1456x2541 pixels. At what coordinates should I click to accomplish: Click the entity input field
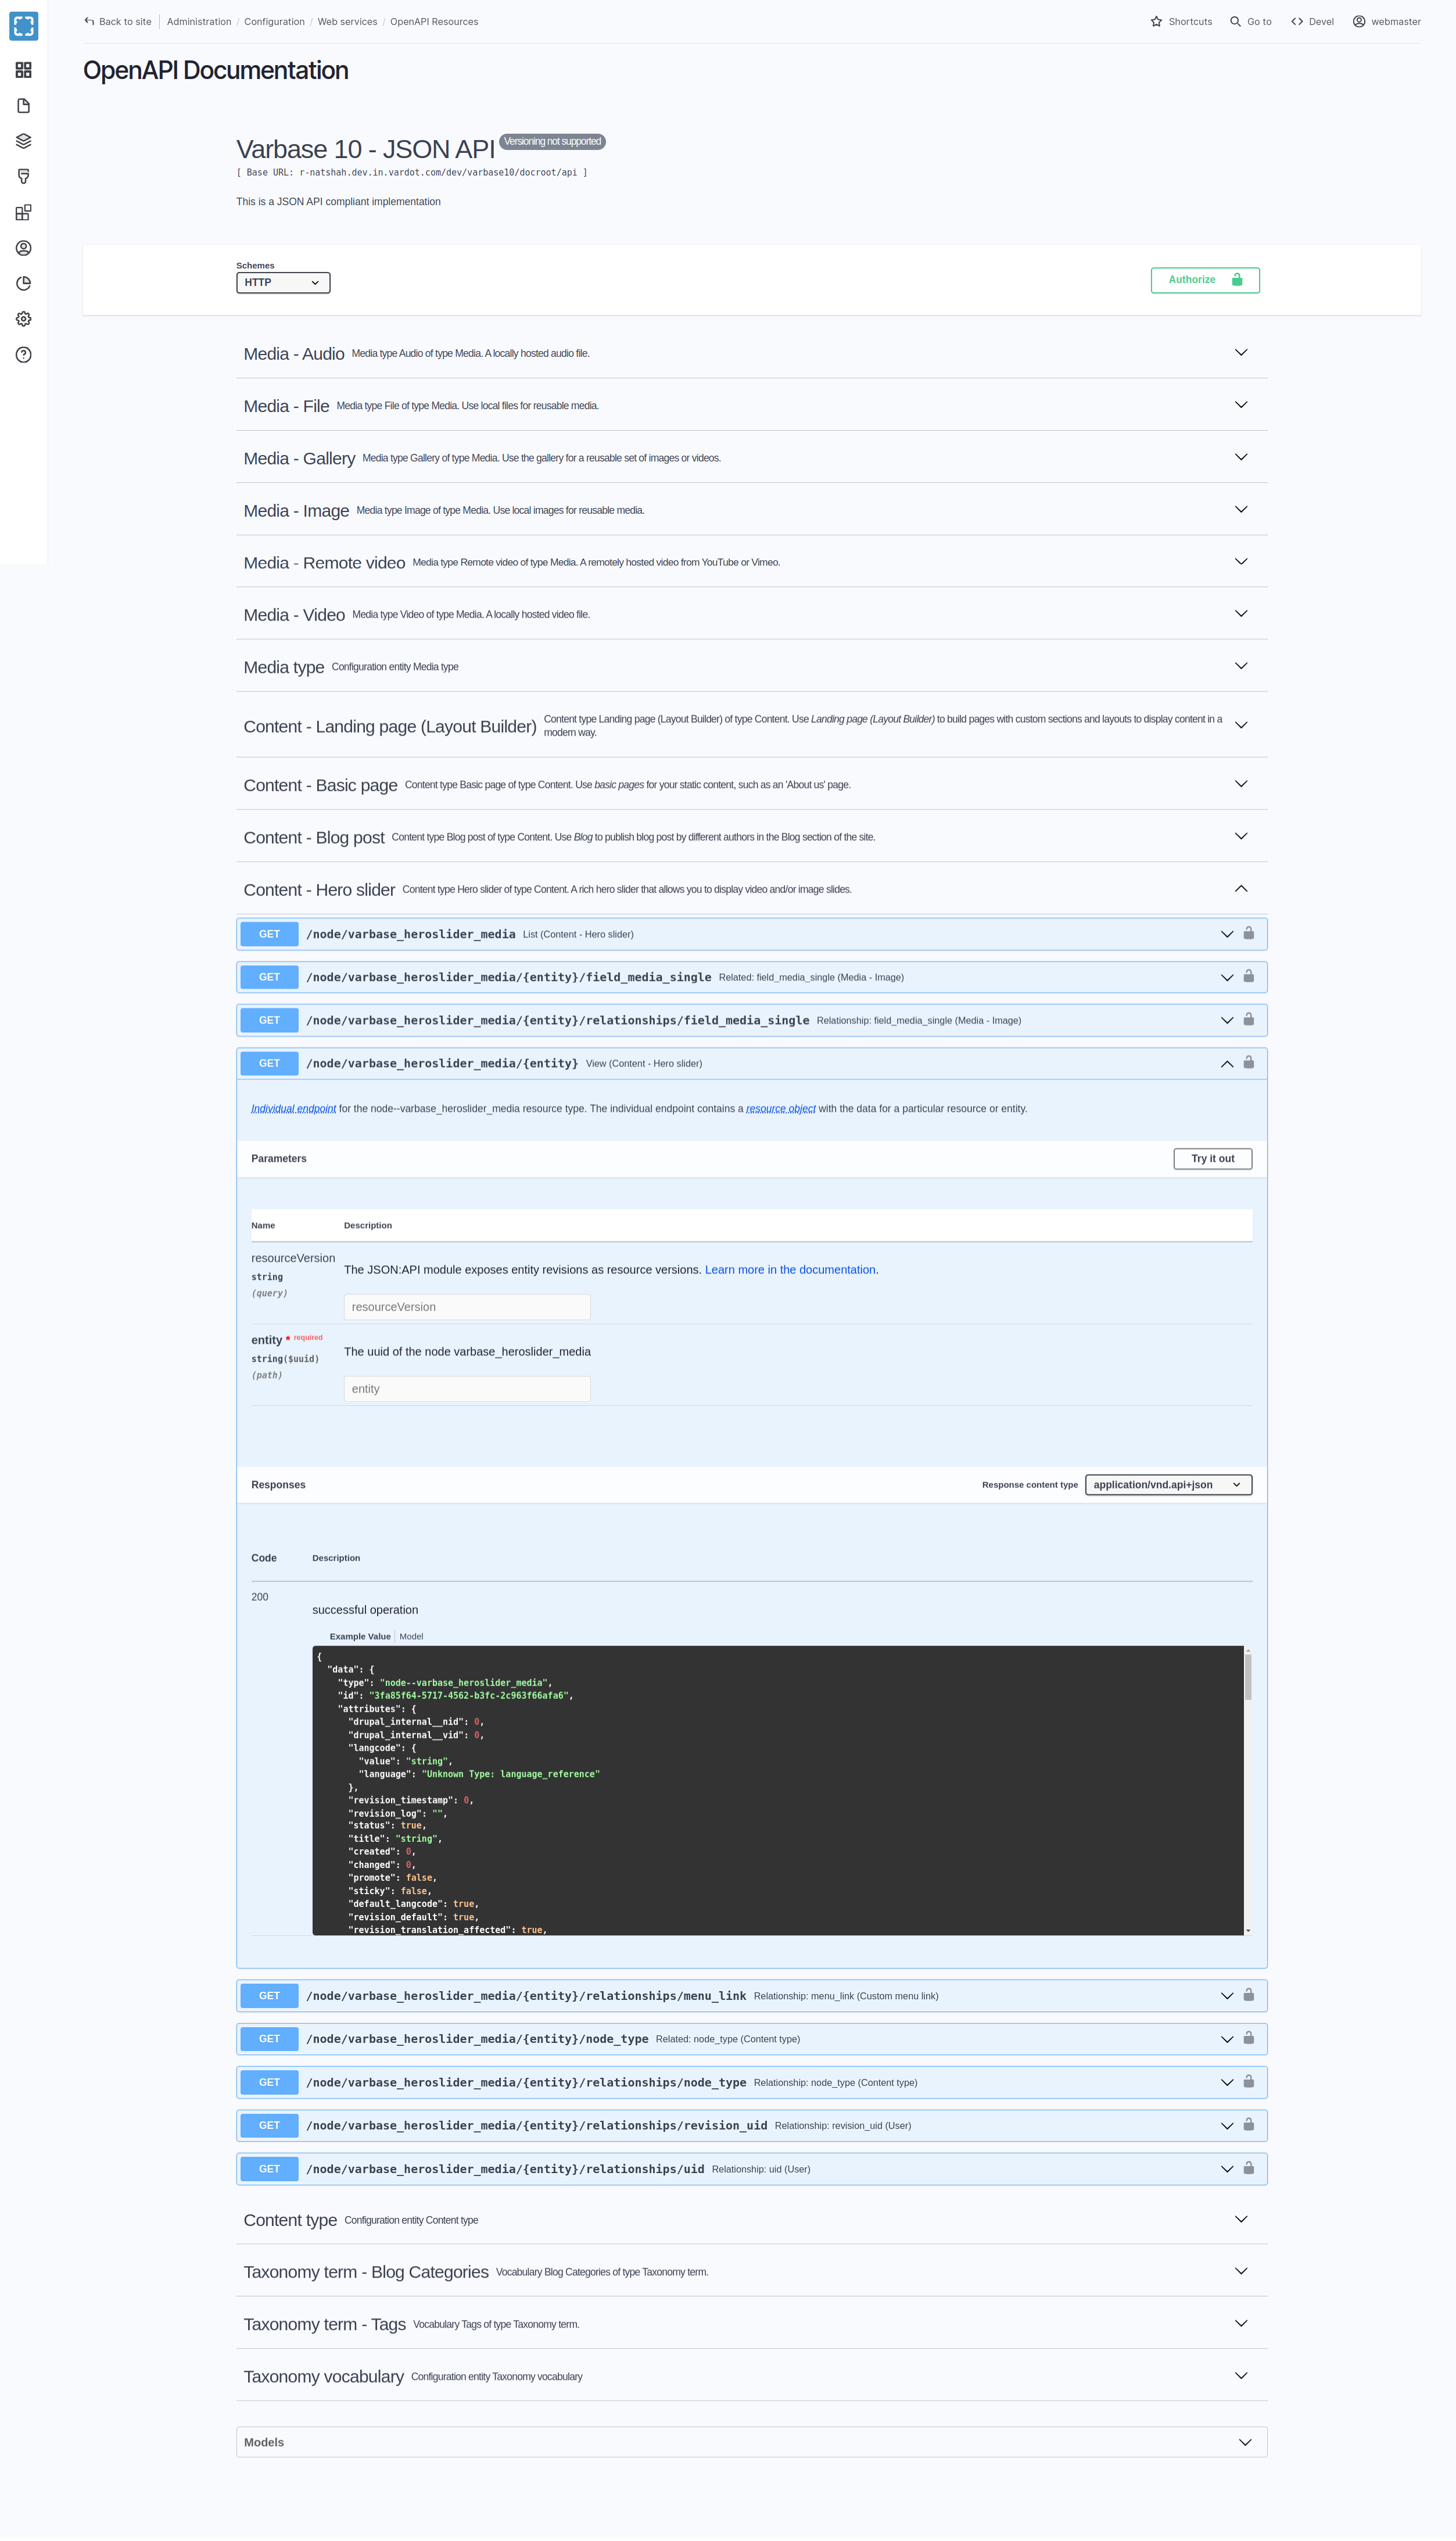pyautogui.click(x=467, y=1389)
